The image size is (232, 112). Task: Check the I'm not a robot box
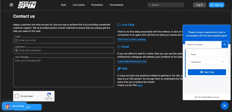pyautogui.click(x=17, y=96)
